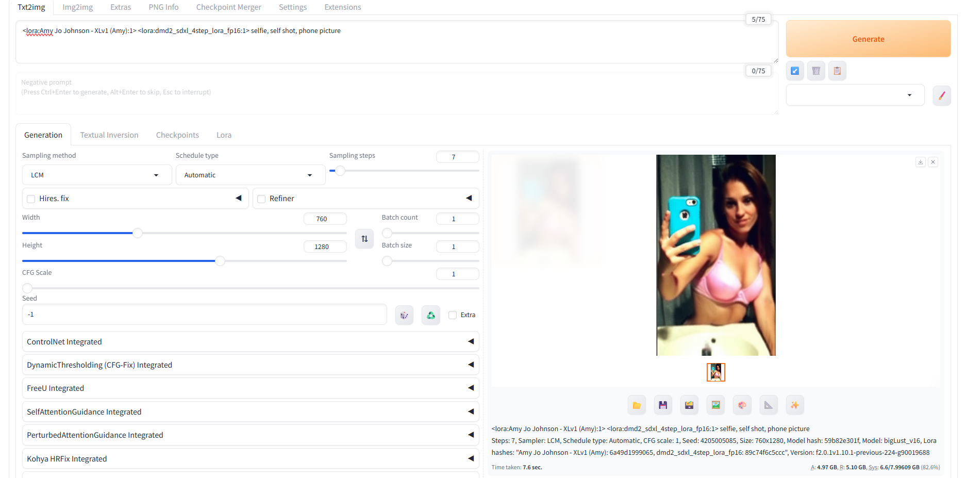This screenshot has height=478, width=967.
Task: Click the Width number field showing 760
Action: point(325,219)
